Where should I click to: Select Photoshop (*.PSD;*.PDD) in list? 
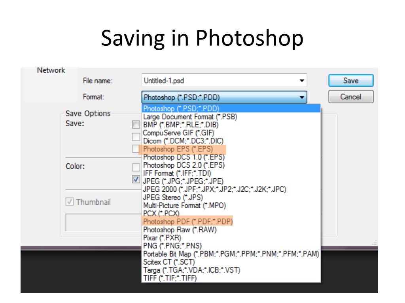click(x=231, y=108)
